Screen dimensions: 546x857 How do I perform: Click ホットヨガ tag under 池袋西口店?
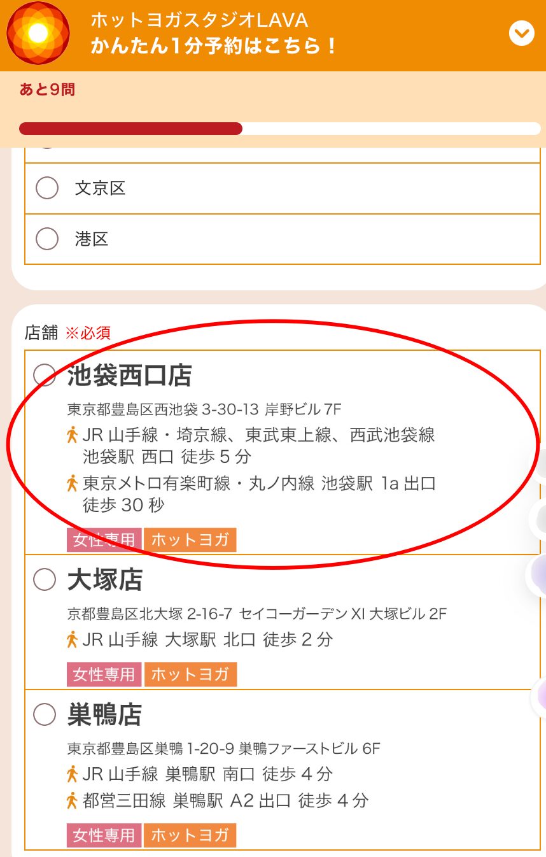tap(190, 540)
